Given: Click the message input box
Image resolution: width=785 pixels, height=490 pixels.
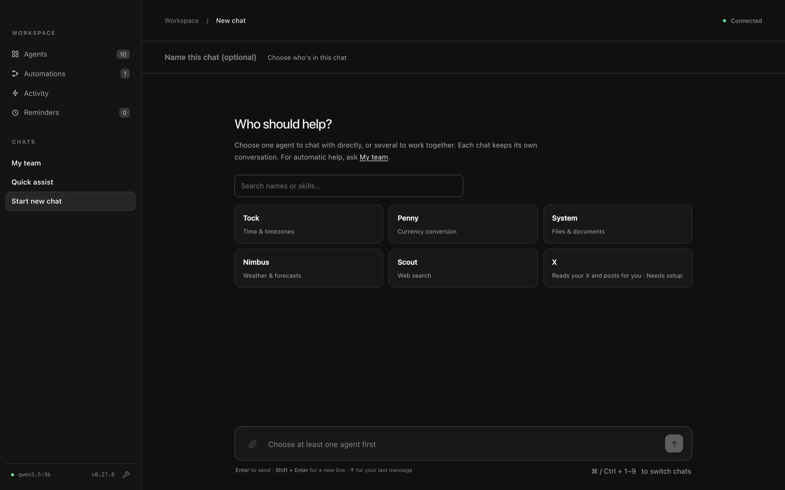Looking at the screenshot, I should pos(463,444).
